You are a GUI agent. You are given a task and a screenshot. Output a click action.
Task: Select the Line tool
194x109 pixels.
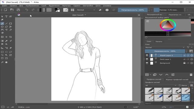[x=6, y=24]
